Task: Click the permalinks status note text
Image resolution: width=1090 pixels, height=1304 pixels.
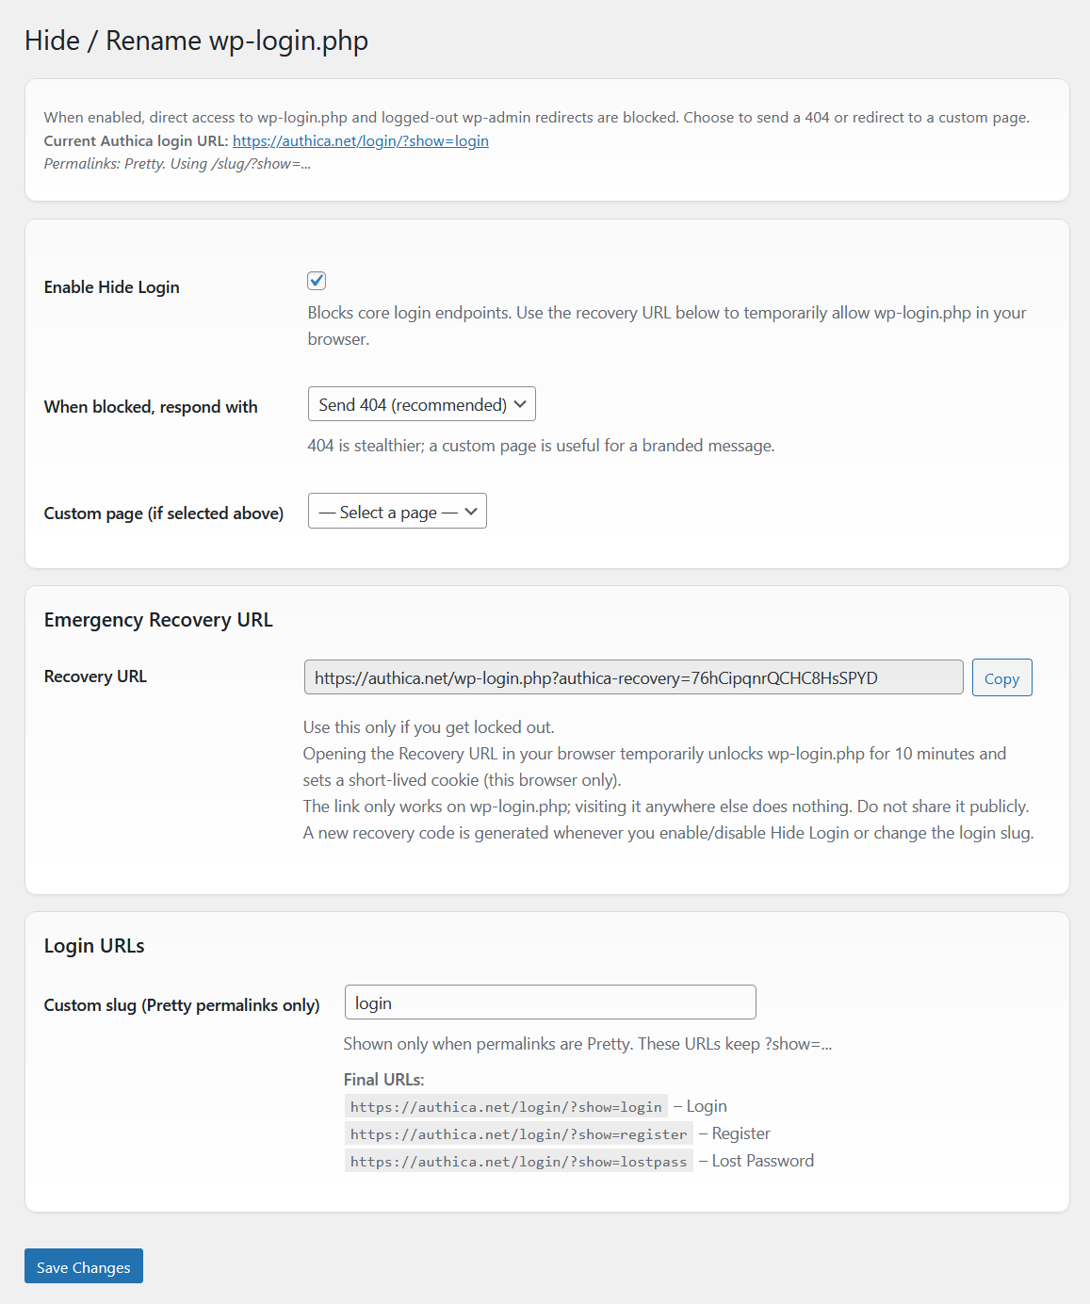Action: coord(177,163)
